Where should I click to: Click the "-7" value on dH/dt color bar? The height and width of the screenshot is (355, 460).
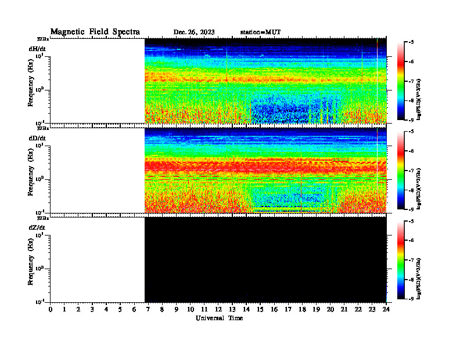pos(411,81)
